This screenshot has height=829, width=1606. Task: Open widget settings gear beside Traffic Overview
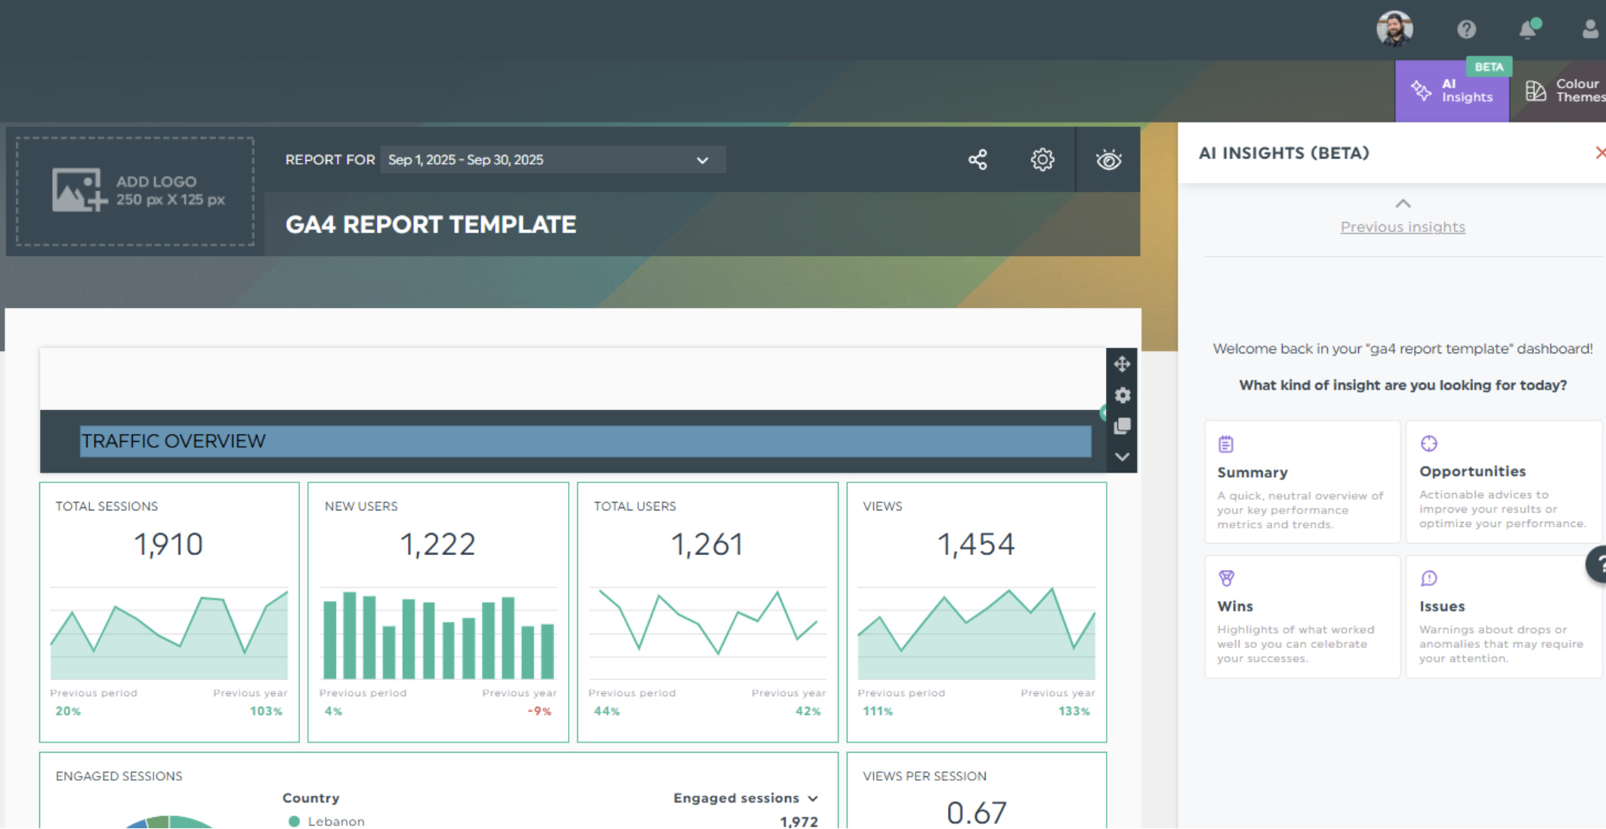[1122, 396]
